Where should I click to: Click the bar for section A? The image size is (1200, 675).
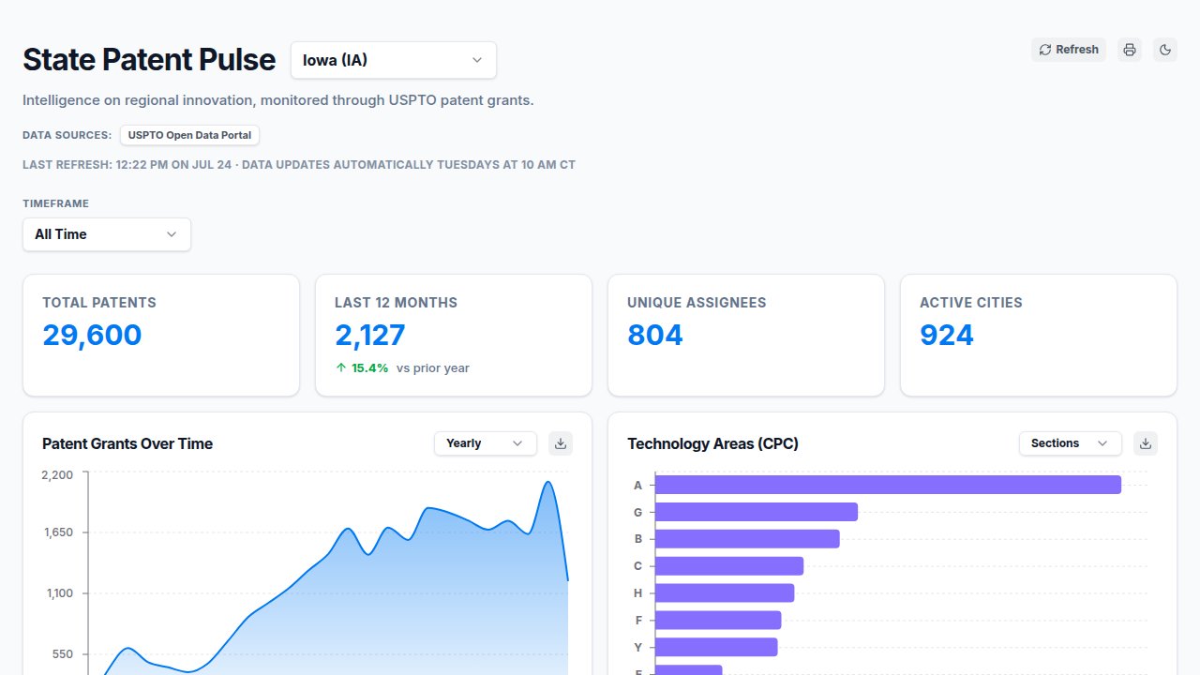tap(888, 485)
